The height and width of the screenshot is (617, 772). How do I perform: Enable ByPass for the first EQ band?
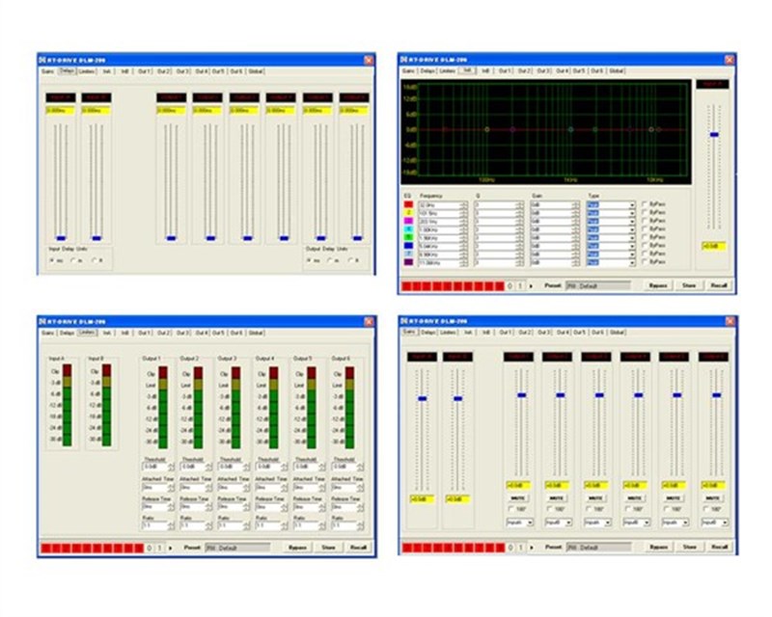point(645,203)
